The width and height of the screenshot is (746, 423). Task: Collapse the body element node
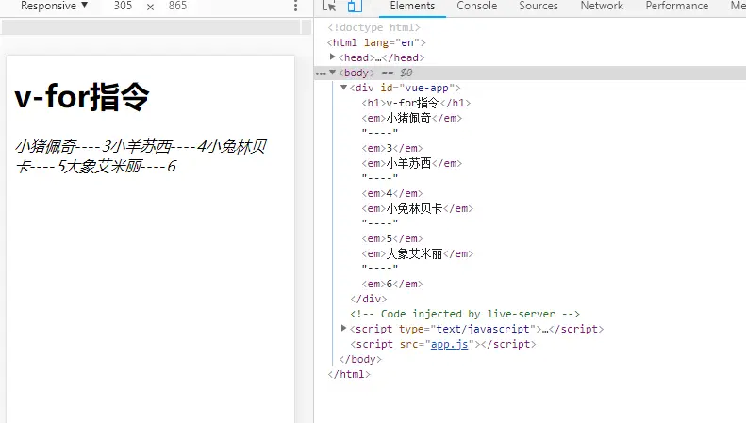click(x=333, y=73)
